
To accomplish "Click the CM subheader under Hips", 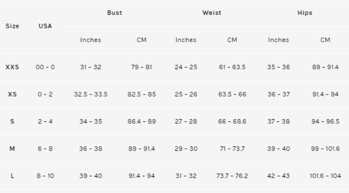I will [325, 40].
